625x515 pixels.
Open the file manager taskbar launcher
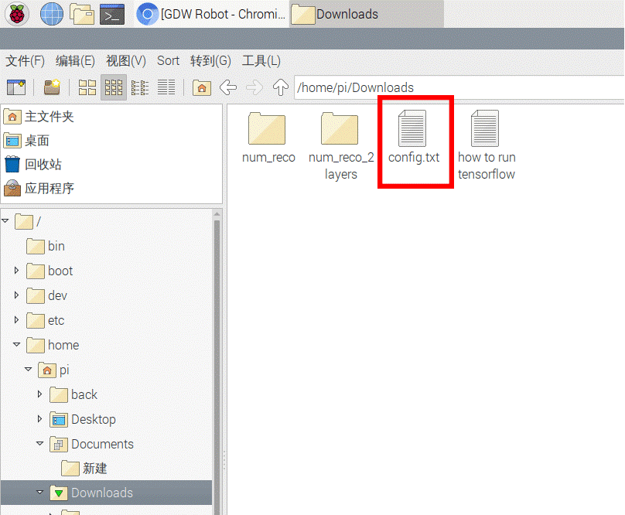click(x=82, y=14)
